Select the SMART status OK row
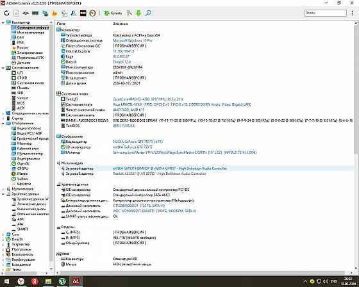The image size is (359, 287). point(205,217)
